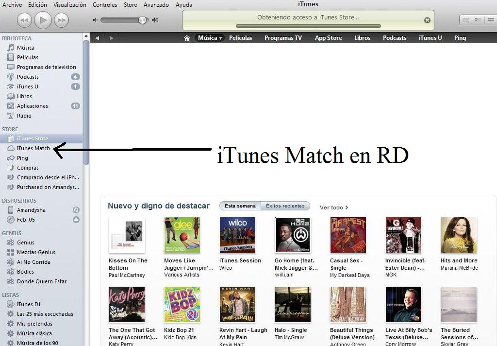
Task: Open the iTunes U store tab
Action: point(430,38)
